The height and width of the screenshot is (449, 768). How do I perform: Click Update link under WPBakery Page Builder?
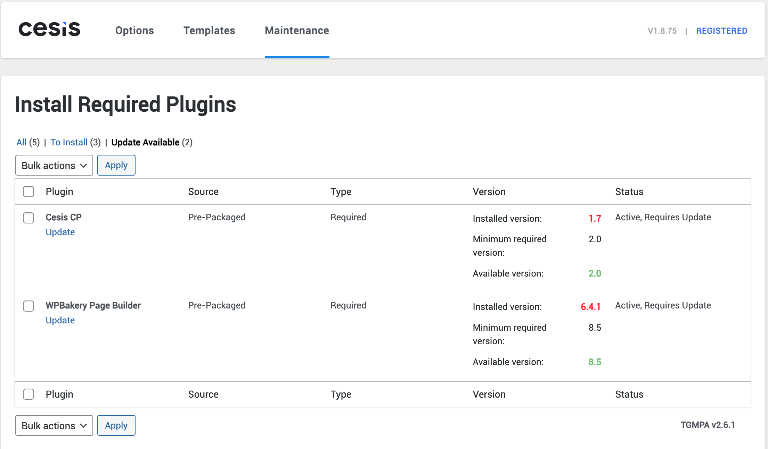click(60, 320)
